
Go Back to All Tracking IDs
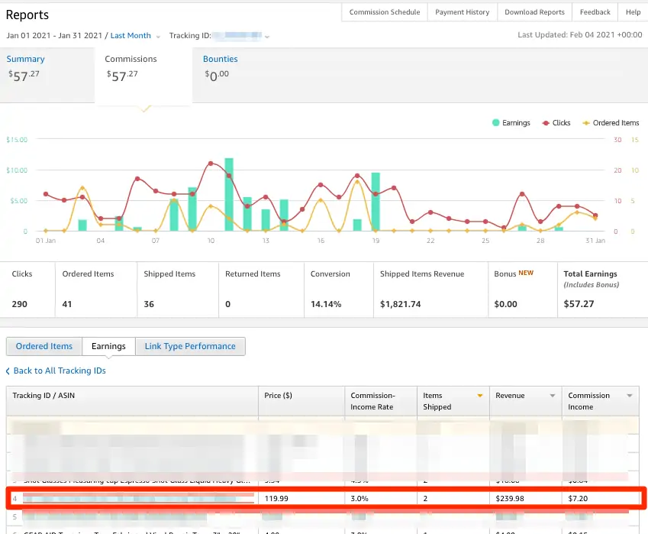(60, 371)
